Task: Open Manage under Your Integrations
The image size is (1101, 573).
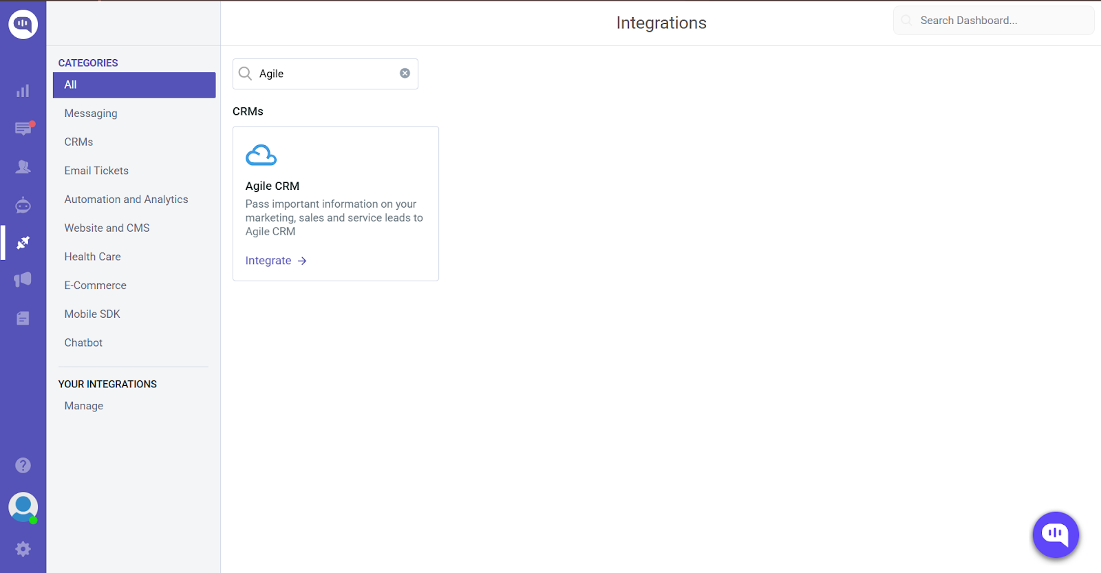Action: click(x=84, y=406)
